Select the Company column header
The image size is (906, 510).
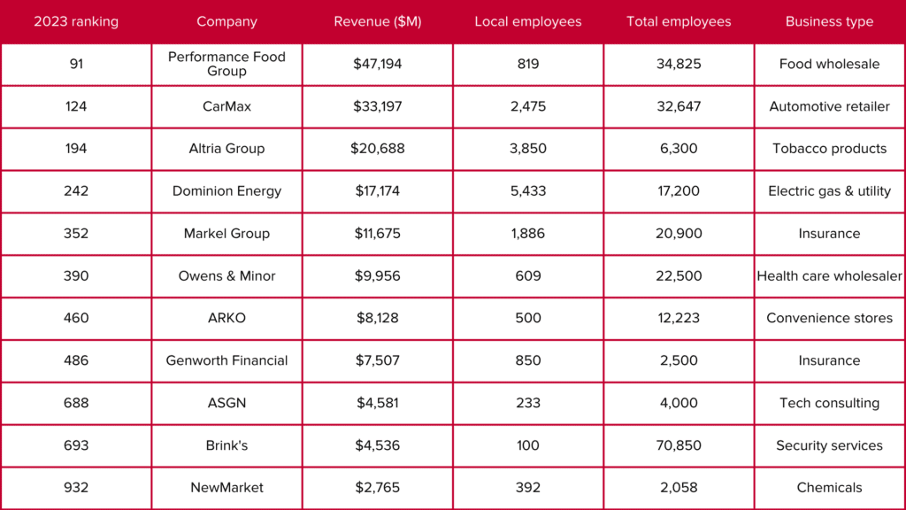point(226,21)
